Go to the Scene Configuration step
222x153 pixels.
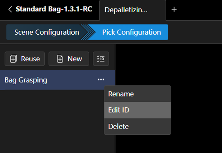click(46, 32)
